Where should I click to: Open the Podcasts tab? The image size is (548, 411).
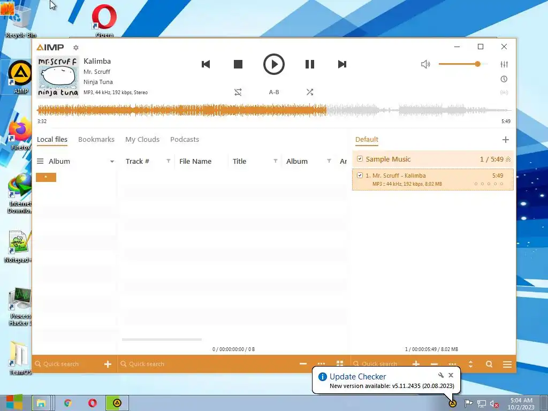(x=185, y=140)
